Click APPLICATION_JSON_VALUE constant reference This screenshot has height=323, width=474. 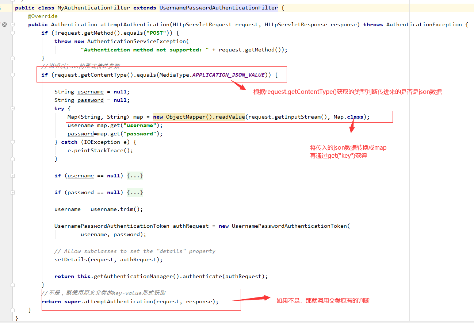[x=229, y=74]
